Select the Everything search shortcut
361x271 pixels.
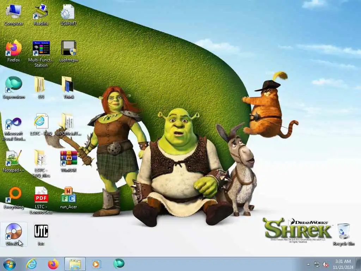click(x=14, y=198)
